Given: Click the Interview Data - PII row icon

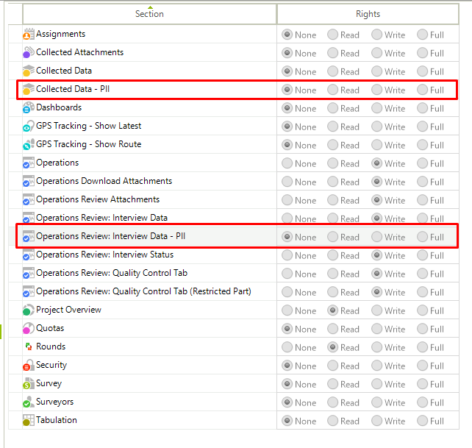Looking at the screenshot, I should (28, 236).
